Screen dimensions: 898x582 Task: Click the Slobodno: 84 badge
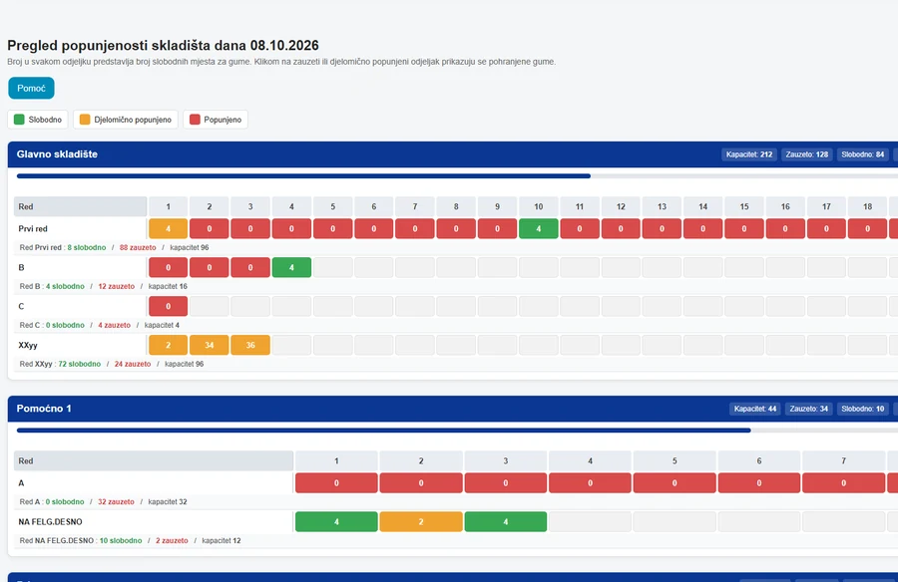point(862,154)
